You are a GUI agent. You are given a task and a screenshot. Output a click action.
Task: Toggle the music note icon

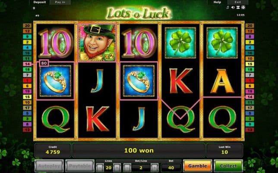point(227,7)
